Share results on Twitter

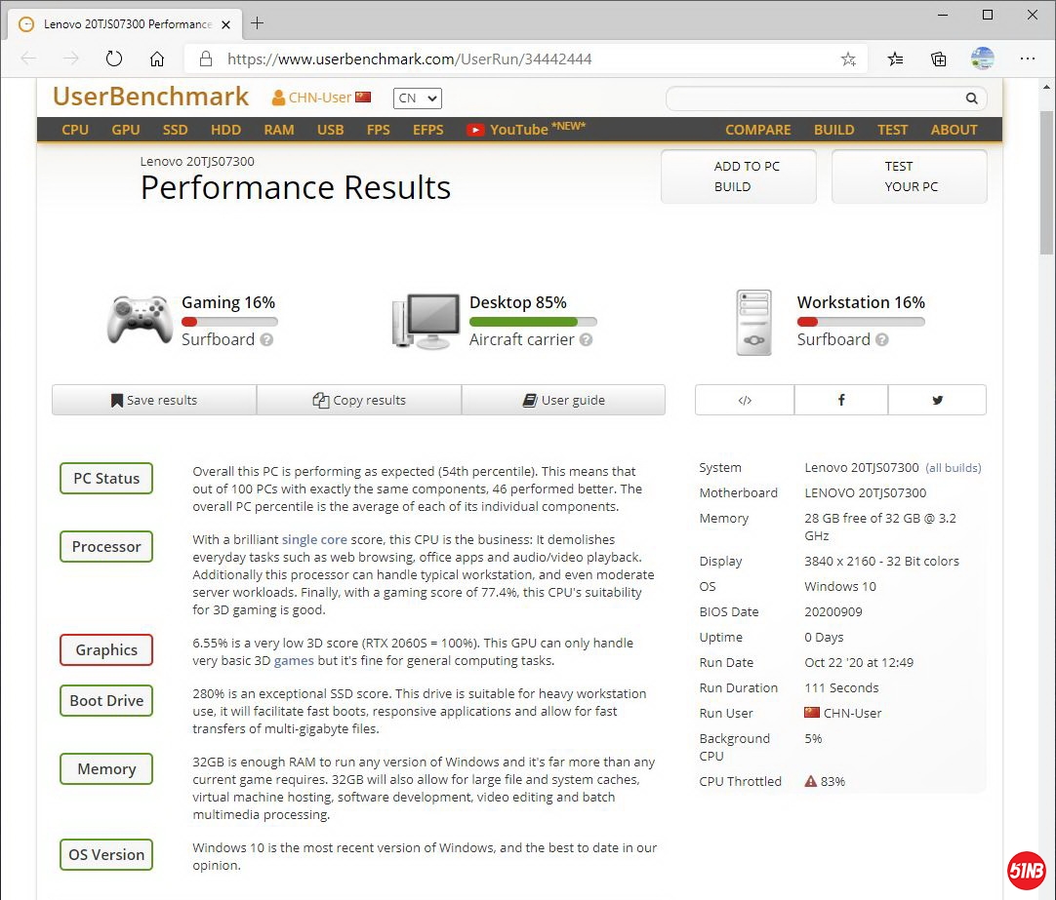click(x=938, y=400)
